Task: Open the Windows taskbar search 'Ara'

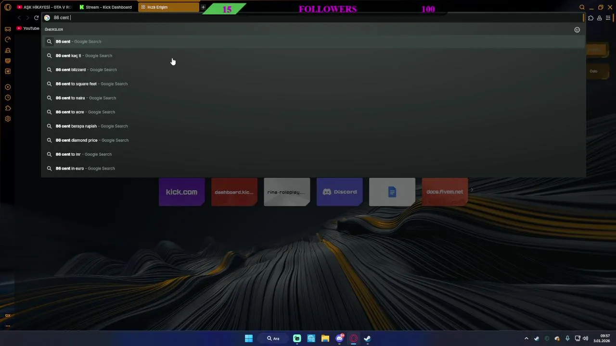Action: (273, 338)
